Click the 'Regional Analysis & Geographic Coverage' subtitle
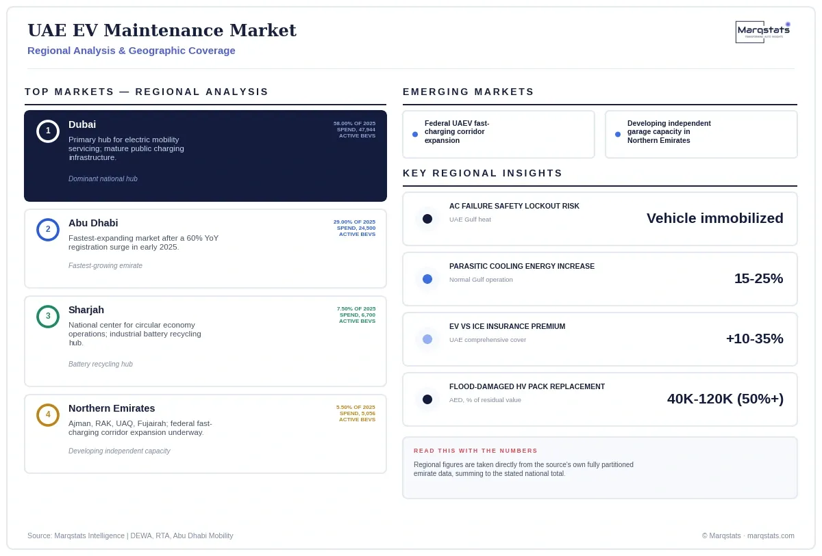Viewport: 822px width, 556px height. tap(132, 51)
